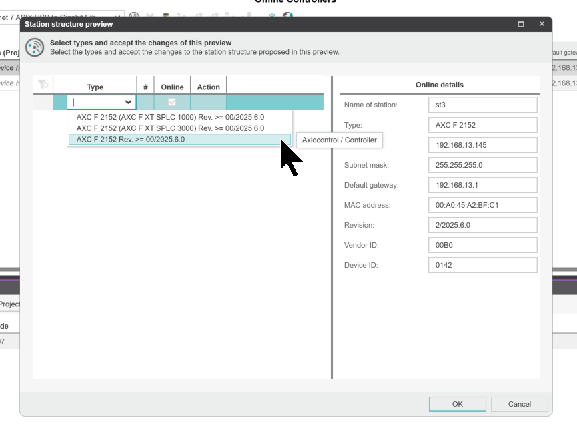This screenshot has width=577, height=434.
Task: Click the Default gateway field
Action: [x=482, y=185]
